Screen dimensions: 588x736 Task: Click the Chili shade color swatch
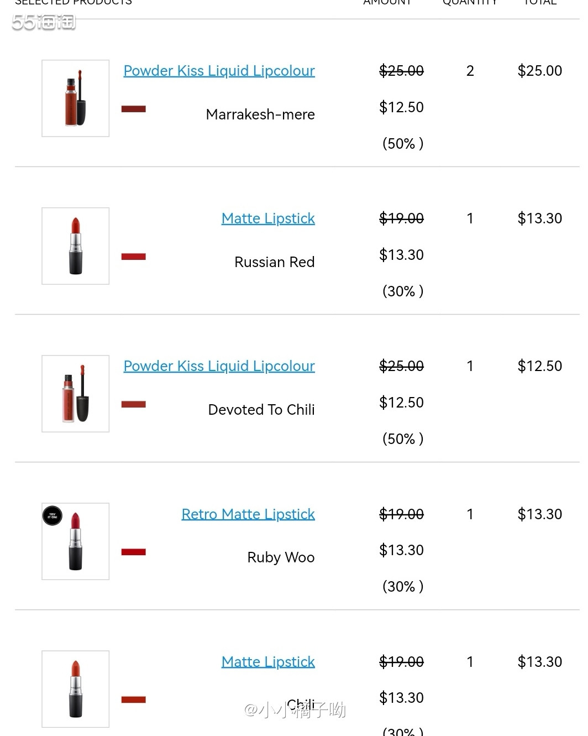134,700
